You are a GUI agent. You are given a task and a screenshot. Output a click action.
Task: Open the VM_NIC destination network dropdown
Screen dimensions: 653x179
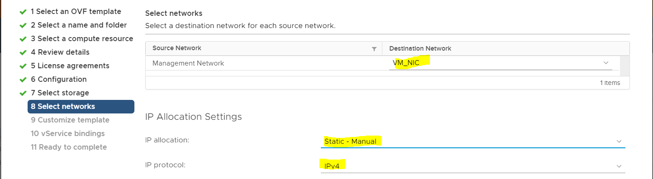point(500,63)
